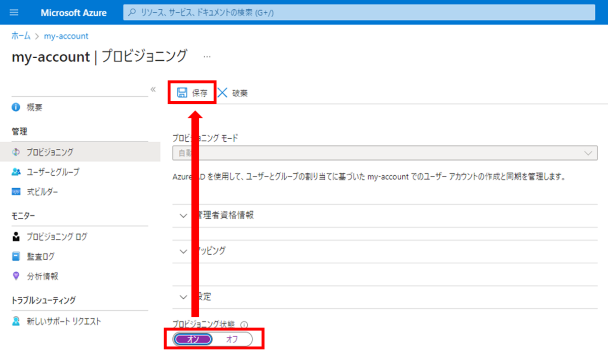
Task: Open my-account breadcrumb link
Action: [66, 36]
